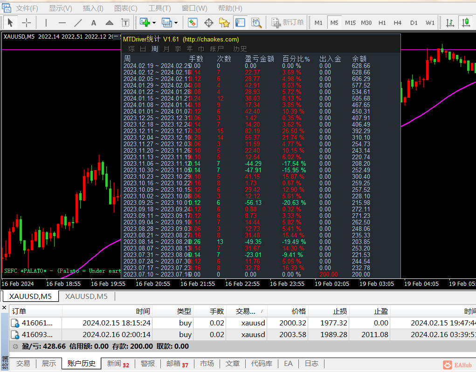Switch to M5 timeframe
The height and width of the screenshot is (372, 476).
[334, 23]
